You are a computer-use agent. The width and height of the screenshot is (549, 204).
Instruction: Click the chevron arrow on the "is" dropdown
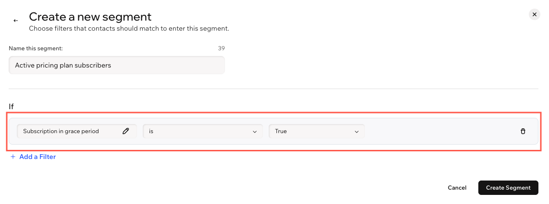254,132
